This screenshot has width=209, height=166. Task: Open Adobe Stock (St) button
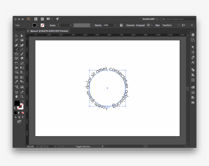click(42, 19)
